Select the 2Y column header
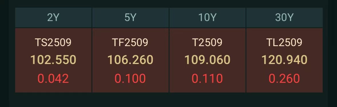 (53, 18)
